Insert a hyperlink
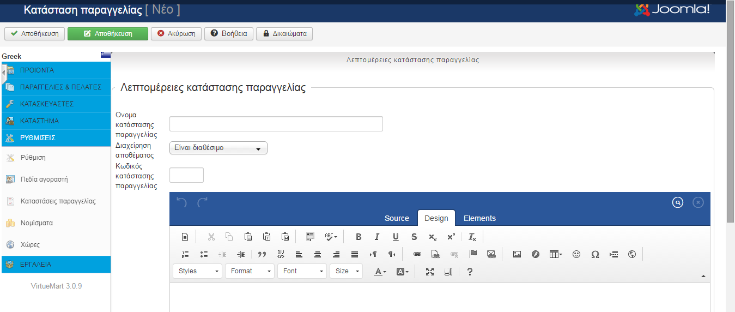 (417, 254)
